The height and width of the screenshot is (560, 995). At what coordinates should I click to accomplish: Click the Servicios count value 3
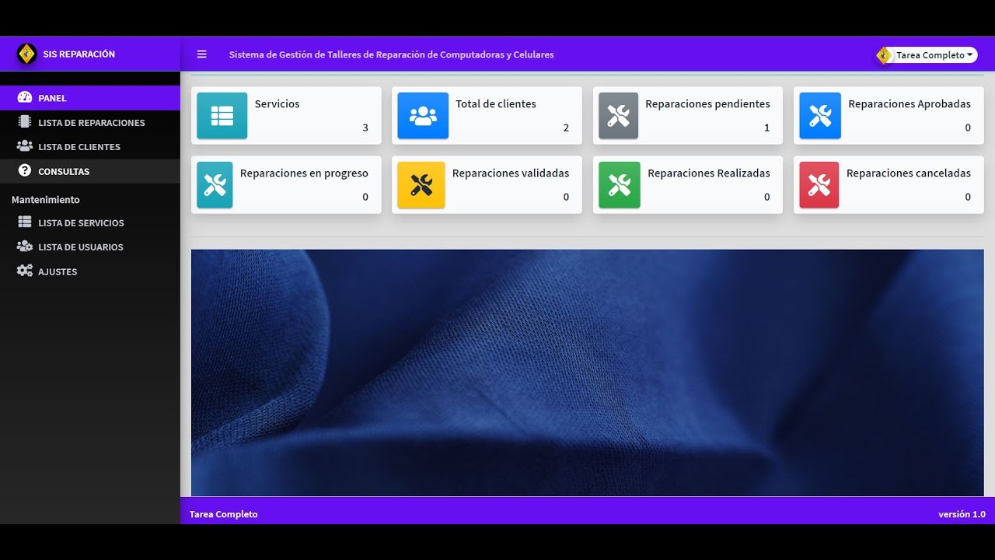(x=365, y=128)
